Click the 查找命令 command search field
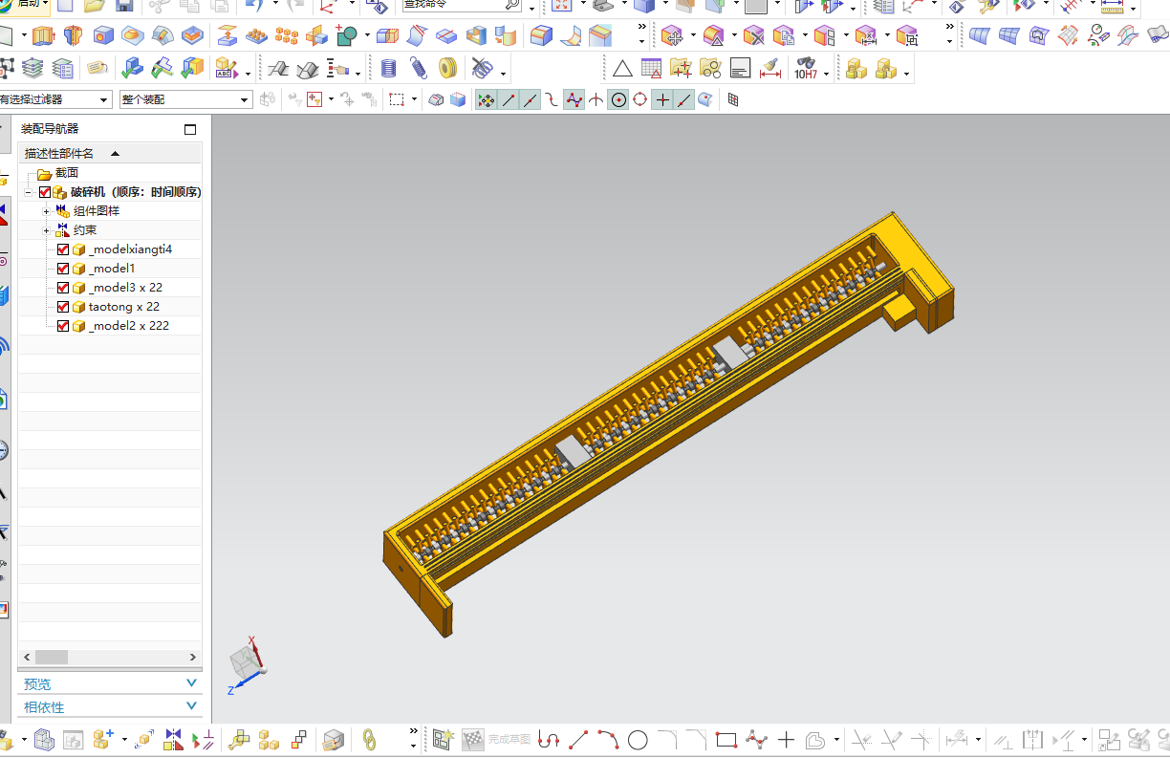1170x758 pixels. click(x=463, y=5)
